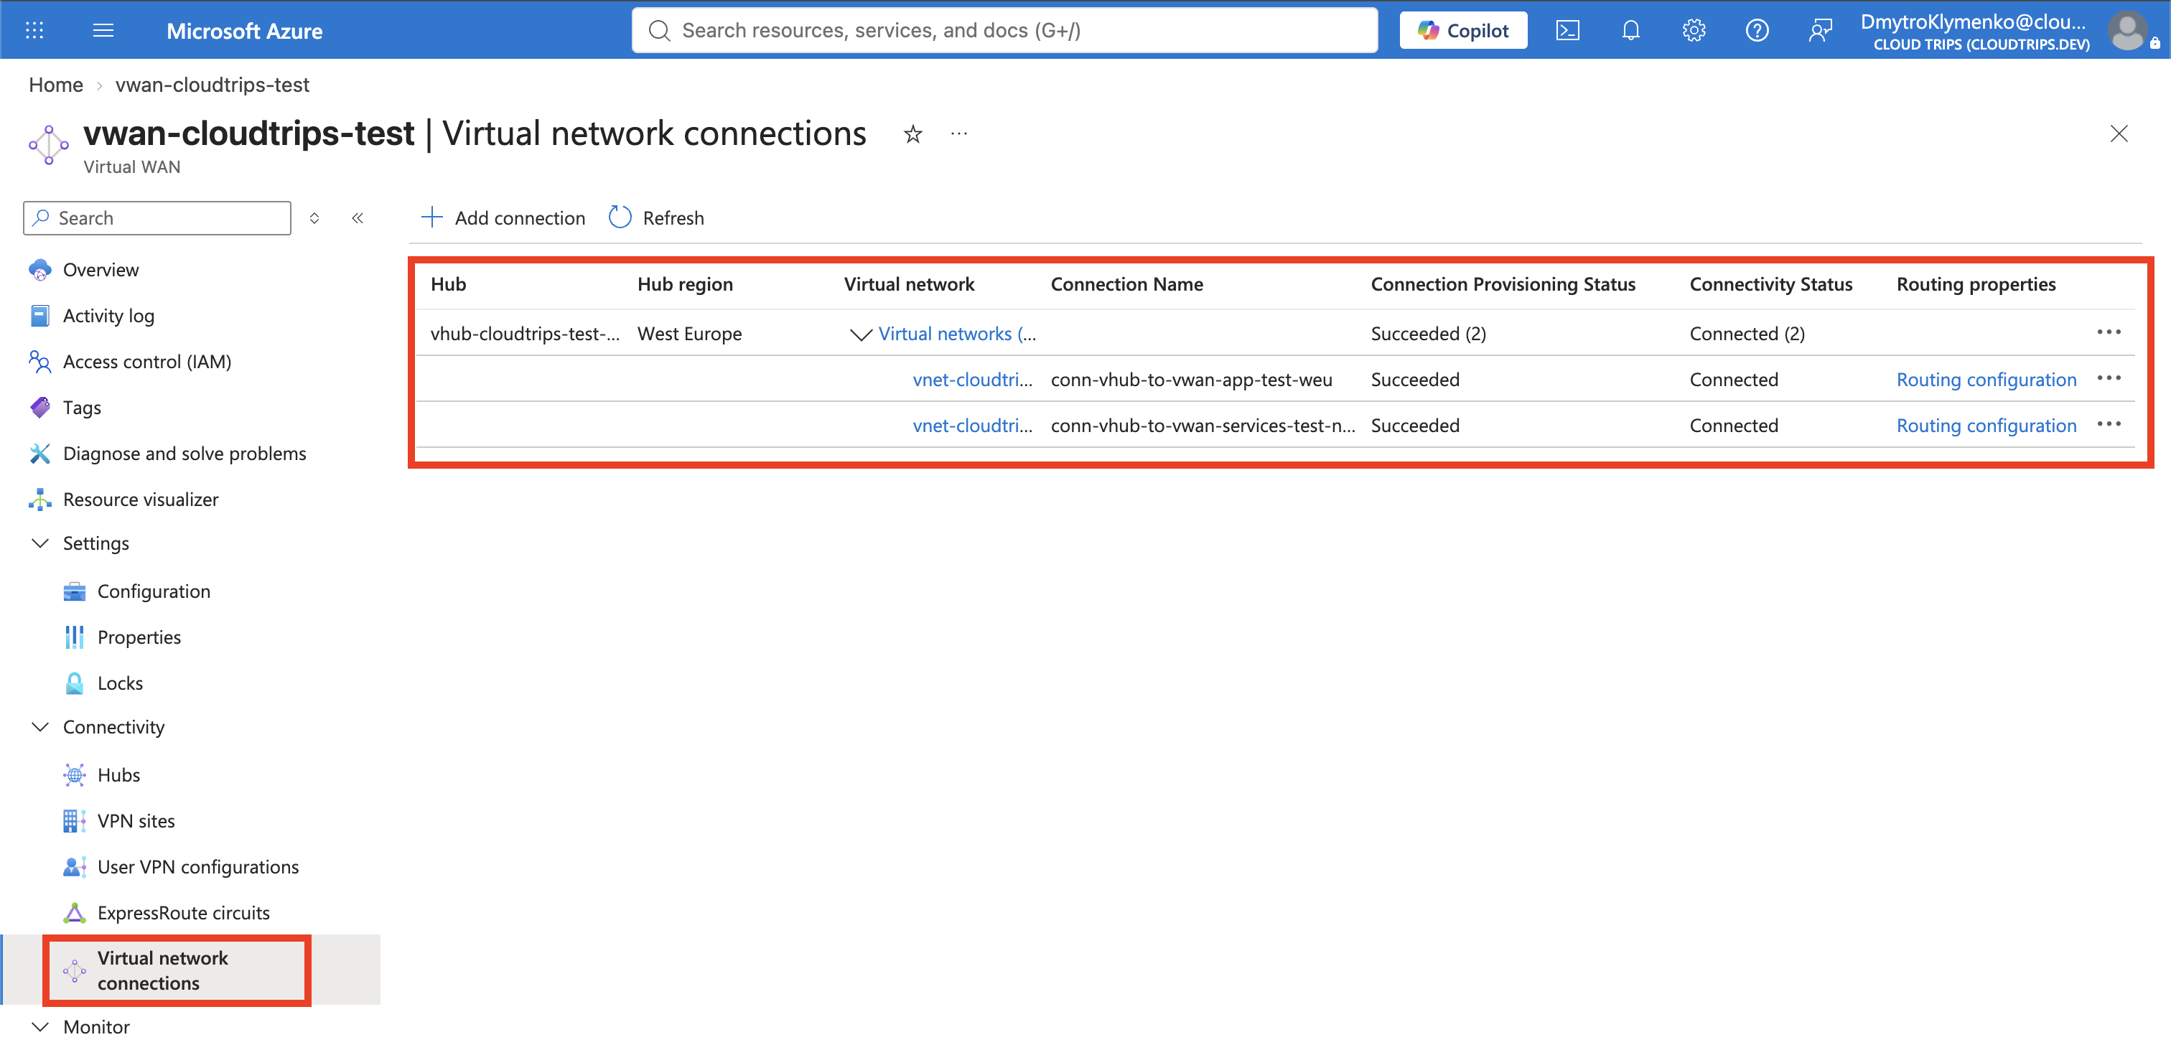The width and height of the screenshot is (2171, 1045).
Task: Select the Connected (2) status cell
Action: pyautogui.click(x=1747, y=334)
